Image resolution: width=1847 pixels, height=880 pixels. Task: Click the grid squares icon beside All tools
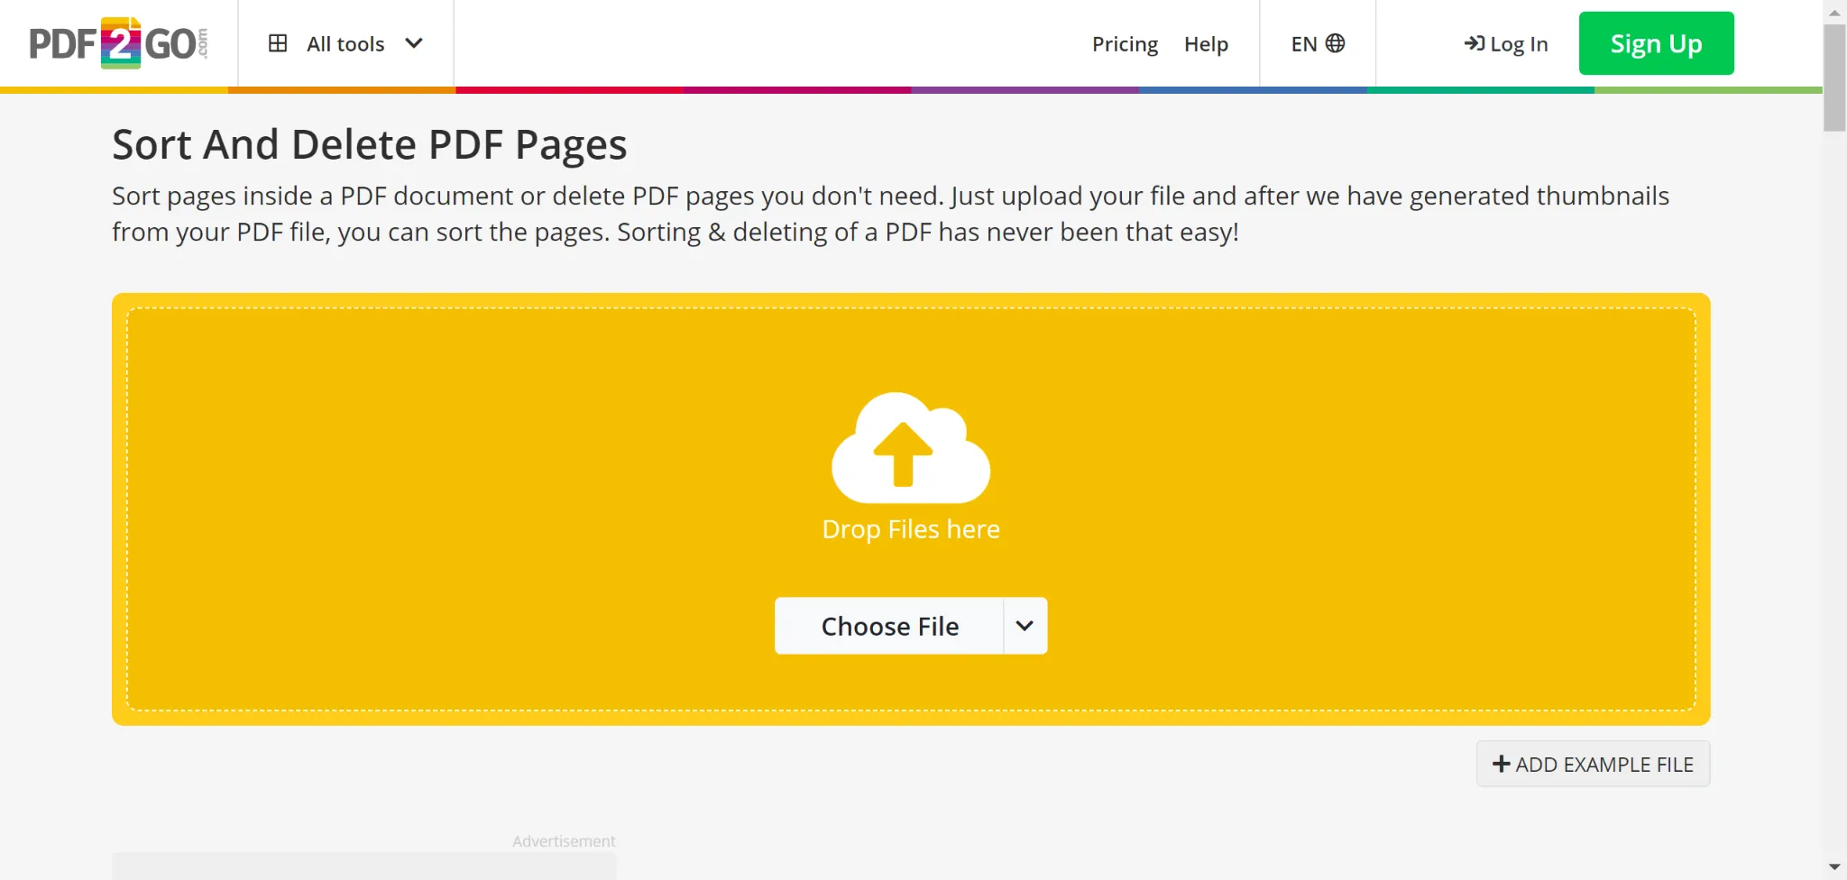[x=280, y=42]
